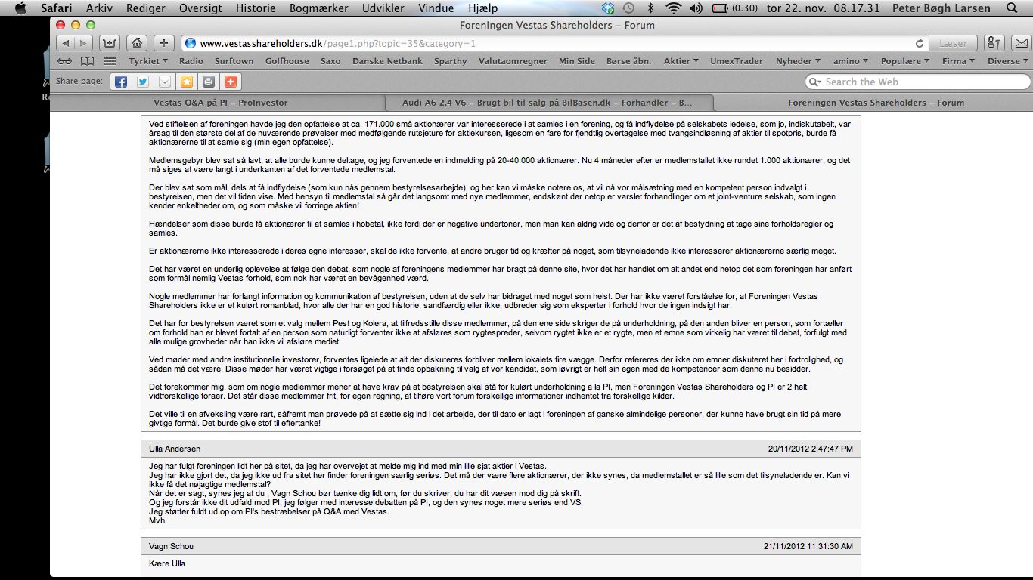Open the Golfhouse bookmark

click(x=287, y=61)
